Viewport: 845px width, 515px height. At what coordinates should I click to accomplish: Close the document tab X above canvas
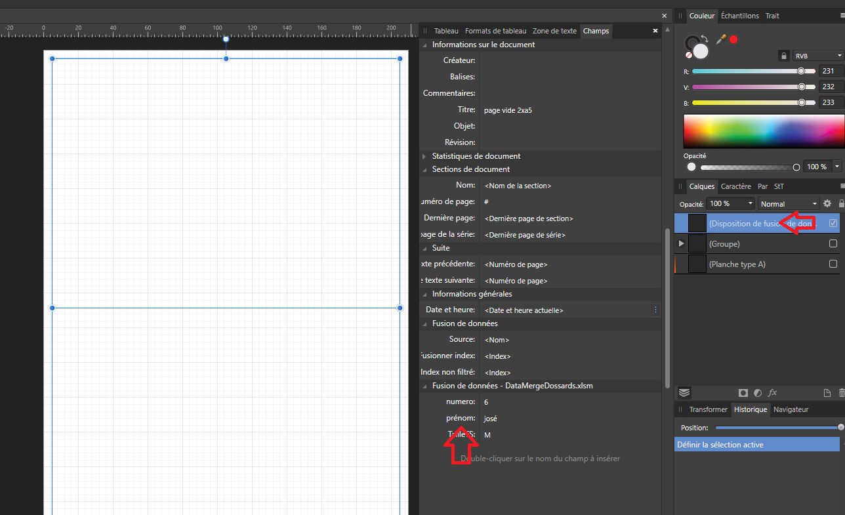point(665,16)
